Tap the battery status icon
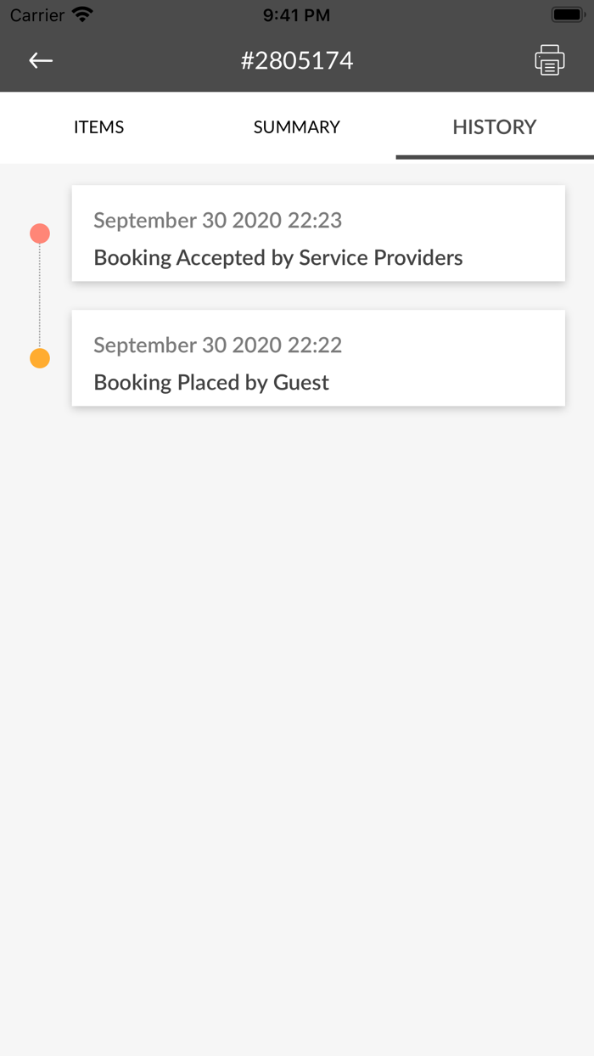 click(567, 14)
